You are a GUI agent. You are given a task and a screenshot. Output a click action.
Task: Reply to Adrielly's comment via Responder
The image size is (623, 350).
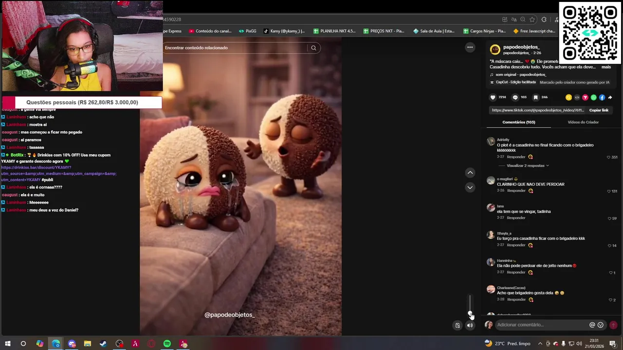516,157
